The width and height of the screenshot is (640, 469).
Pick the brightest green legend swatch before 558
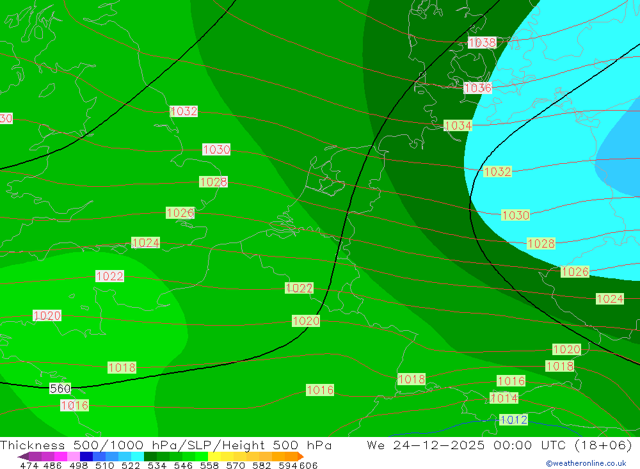pyautogui.click(x=202, y=456)
